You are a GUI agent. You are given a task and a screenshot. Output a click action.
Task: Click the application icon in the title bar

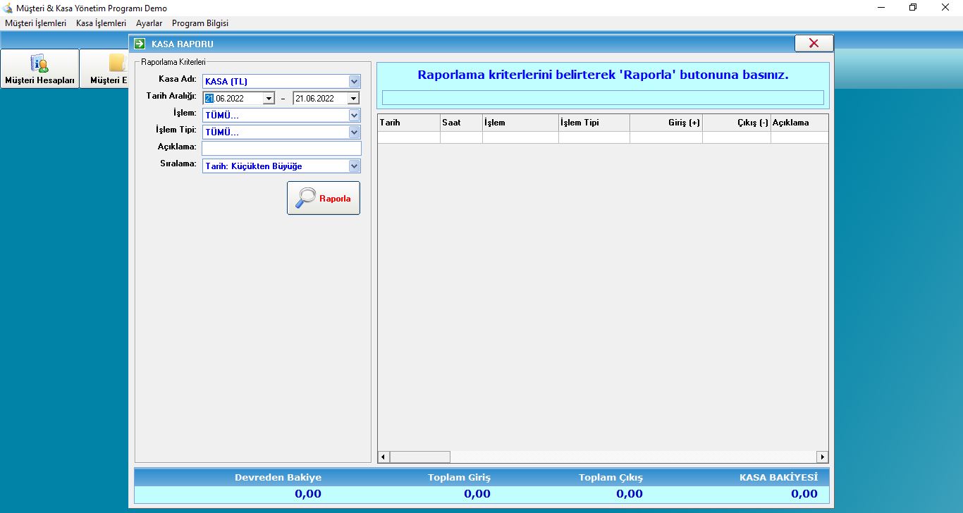point(8,8)
